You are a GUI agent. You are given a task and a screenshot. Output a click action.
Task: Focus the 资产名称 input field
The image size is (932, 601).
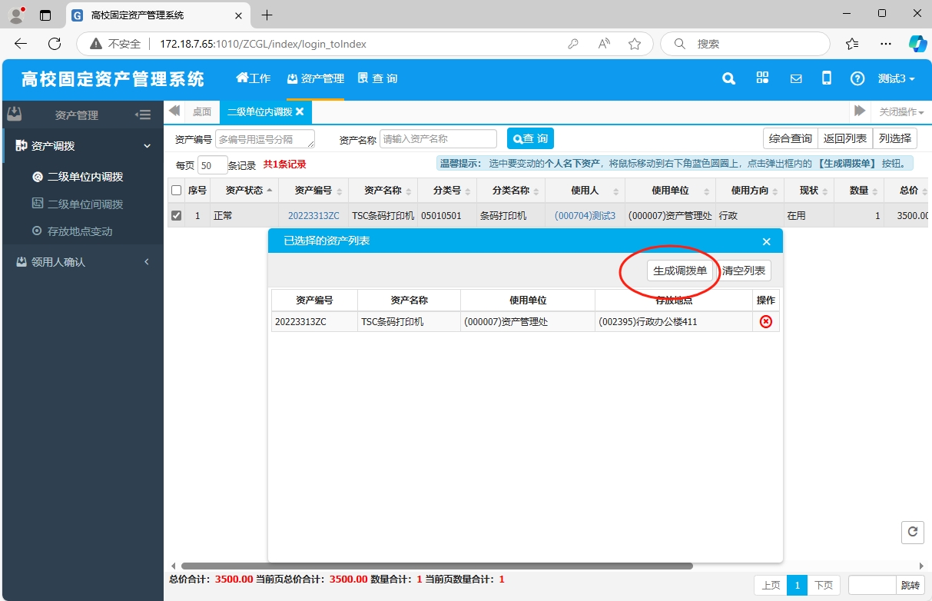pyautogui.click(x=438, y=139)
